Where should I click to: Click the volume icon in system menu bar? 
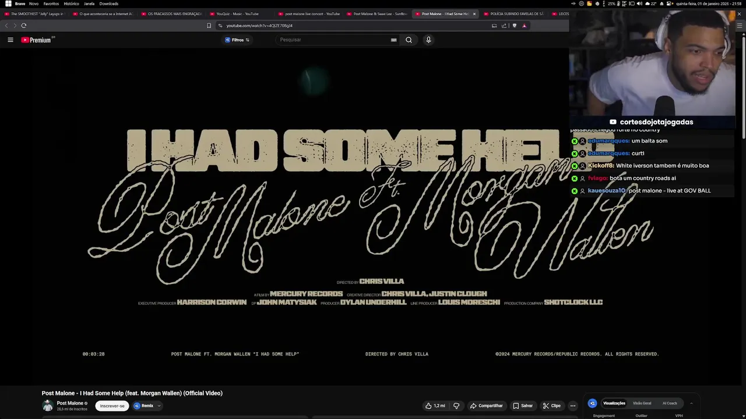pos(639,3)
